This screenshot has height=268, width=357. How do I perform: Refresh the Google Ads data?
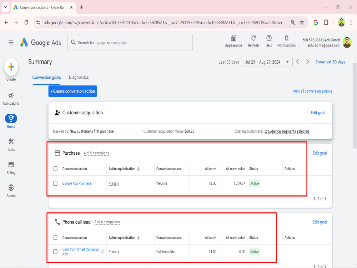[x=253, y=41]
